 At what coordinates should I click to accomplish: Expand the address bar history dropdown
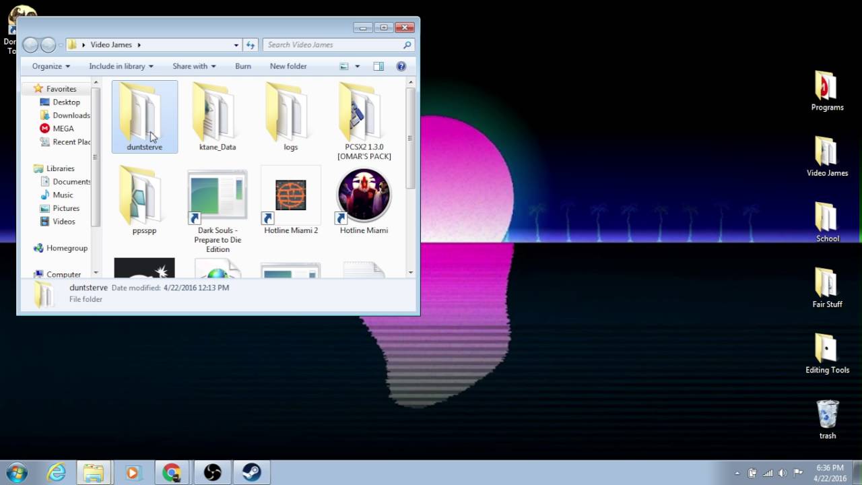click(236, 45)
